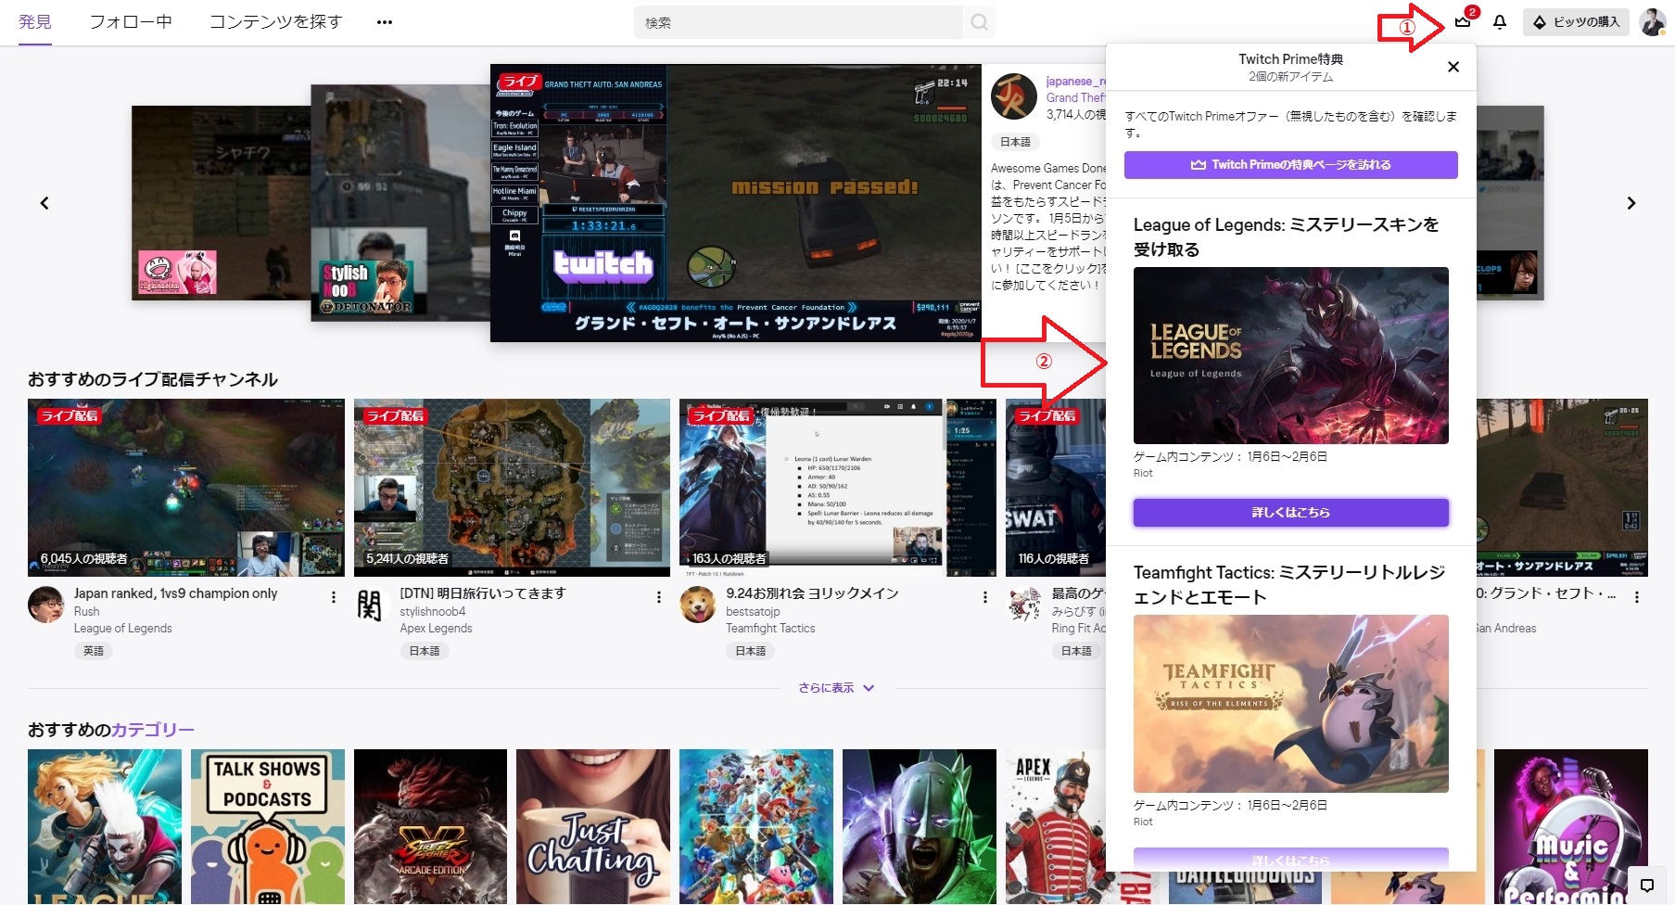Open the three-dots more menu in top nav

click(385, 22)
